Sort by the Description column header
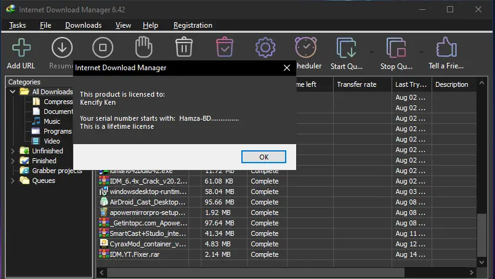This screenshot has width=495, height=279. pos(454,84)
